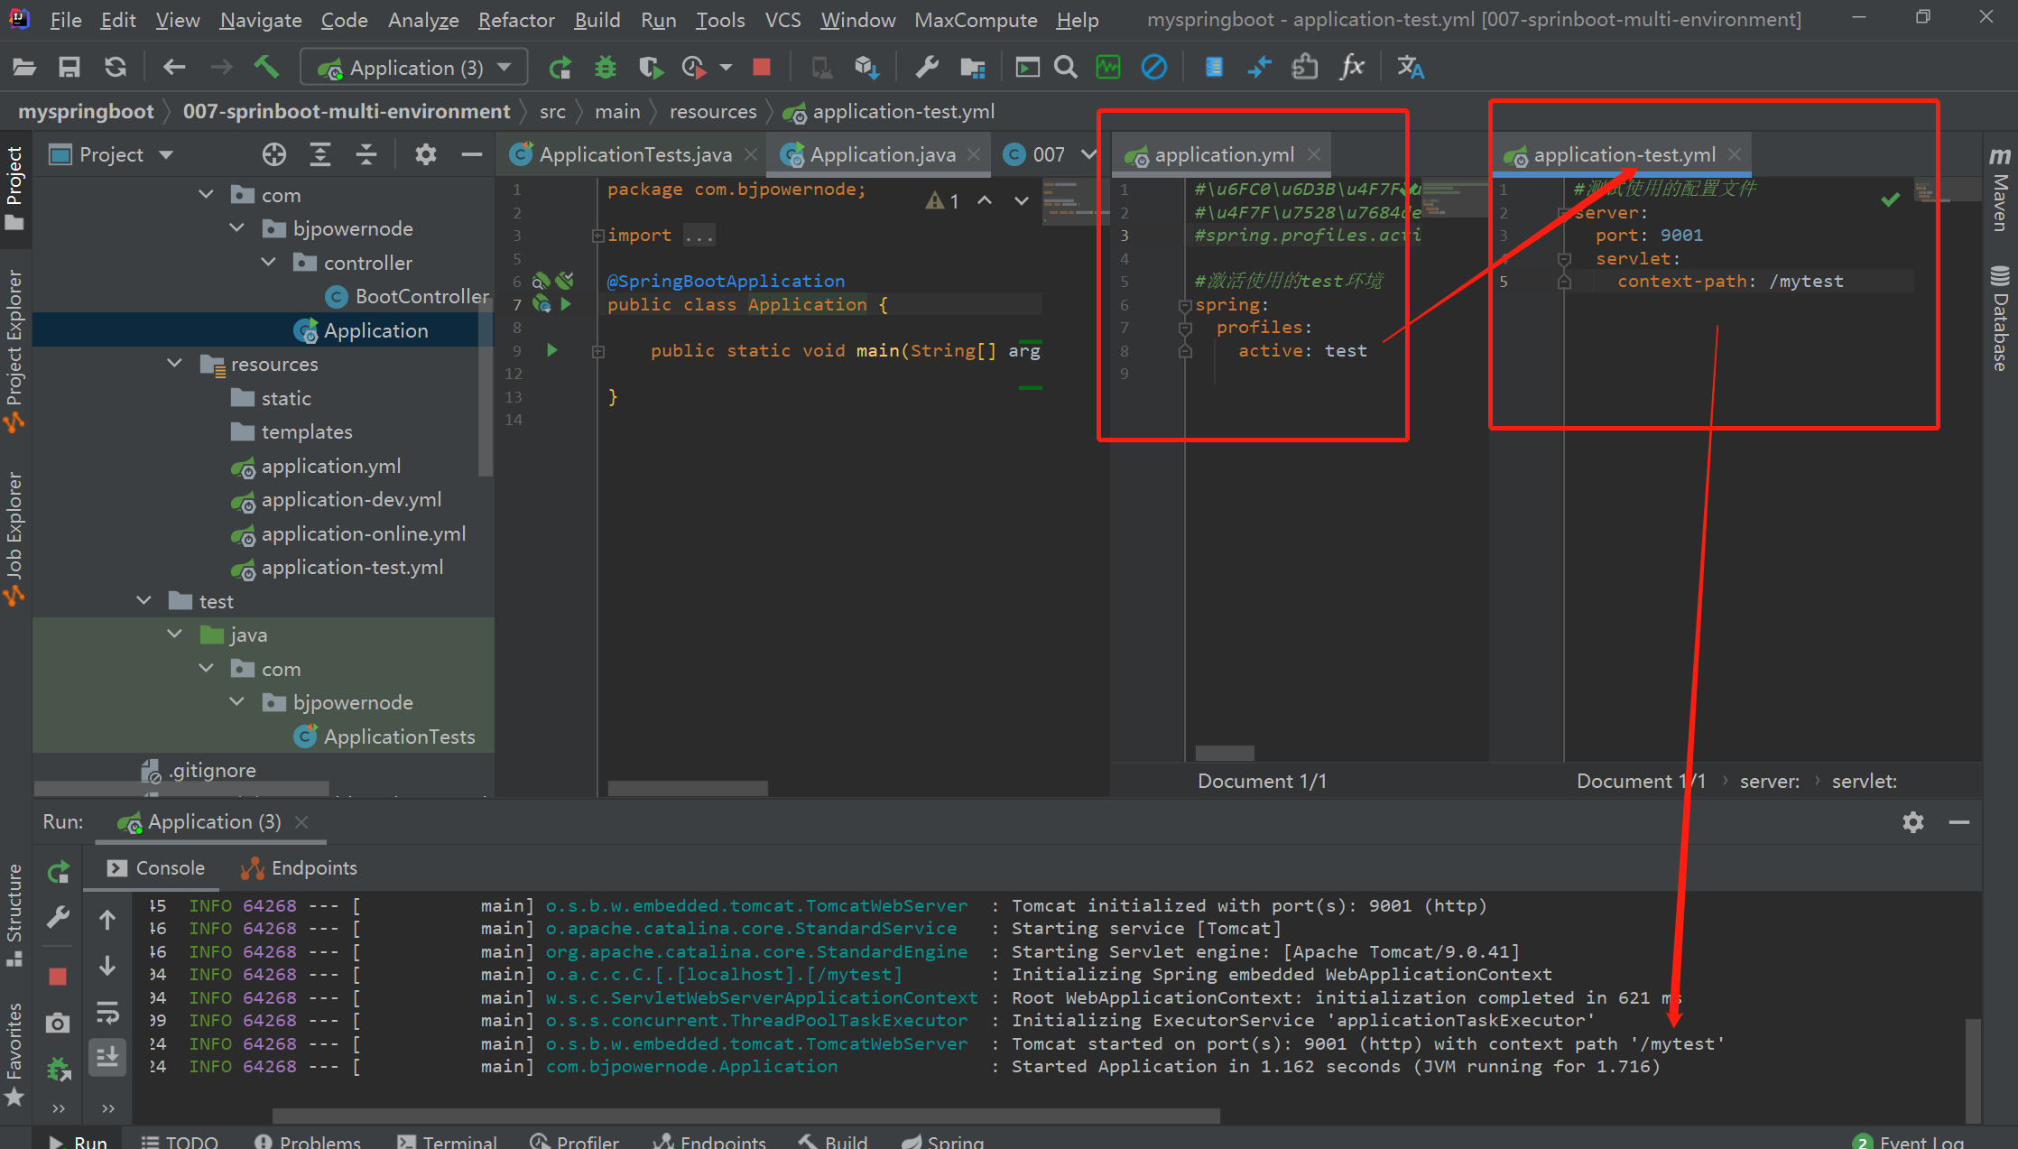Click the camera dump threads icon
Viewport: 2018px width, 1149px height.
(58, 1023)
